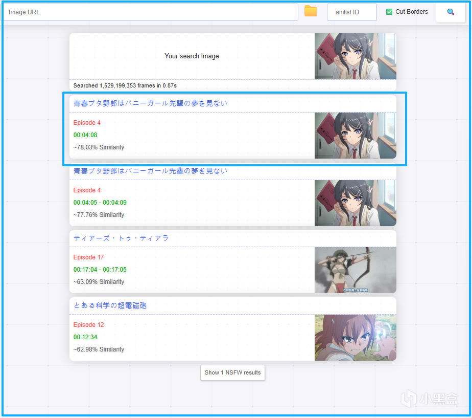Select the 00:04:05 - 00:04:09 timestamp
The width and height of the screenshot is (472, 418).
[100, 203]
